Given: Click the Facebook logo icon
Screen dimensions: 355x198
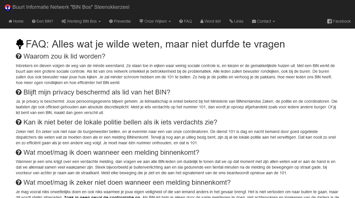Looking at the screenshot, I should (x=329, y=21).
